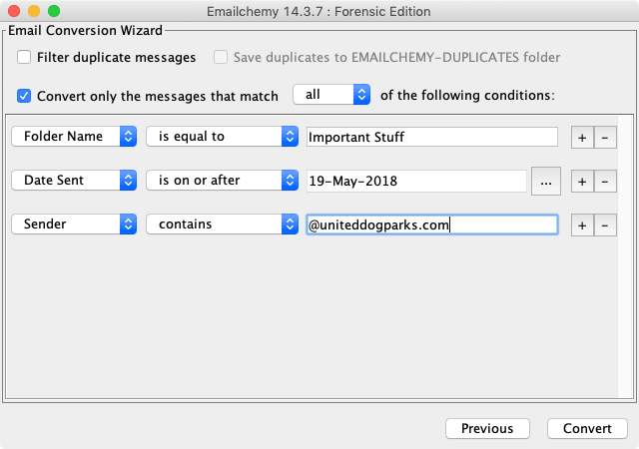Close the Emailchemy window
This screenshot has height=449, width=639.
pos(14,11)
